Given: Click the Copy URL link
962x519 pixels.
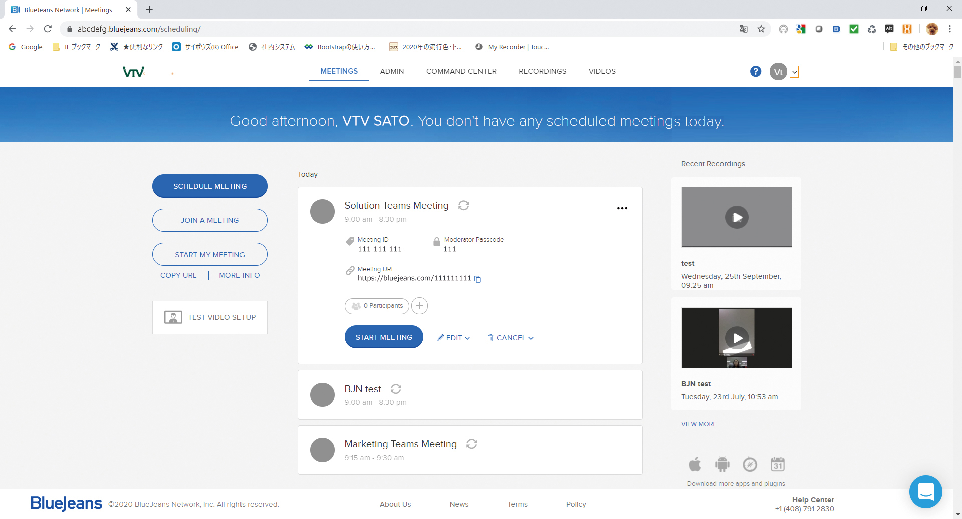Looking at the screenshot, I should point(178,275).
